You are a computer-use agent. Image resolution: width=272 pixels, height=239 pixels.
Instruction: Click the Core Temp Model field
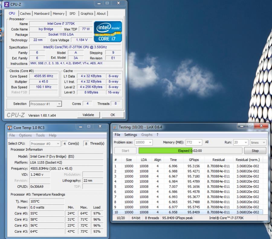pyautogui.click(x=66, y=156)
